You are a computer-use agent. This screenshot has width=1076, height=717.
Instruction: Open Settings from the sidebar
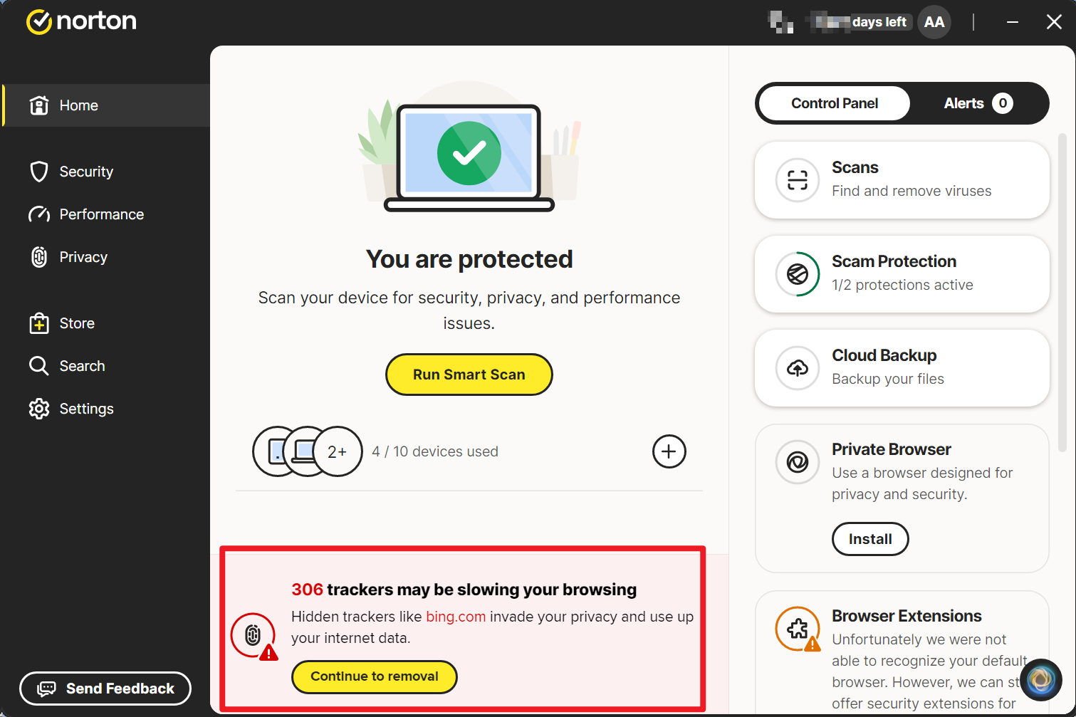[86, 409]
